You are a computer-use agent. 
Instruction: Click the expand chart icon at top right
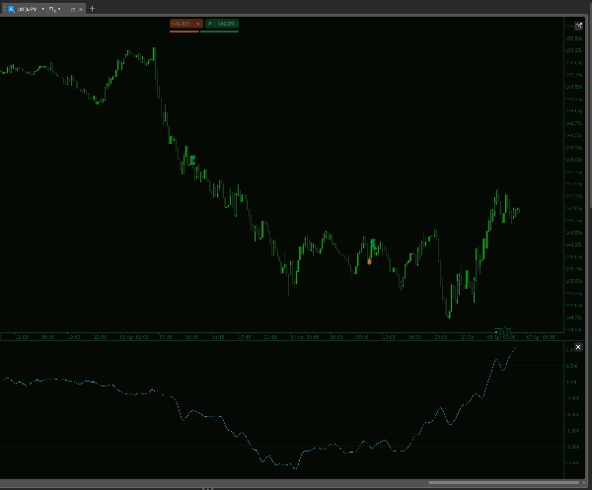578,26
